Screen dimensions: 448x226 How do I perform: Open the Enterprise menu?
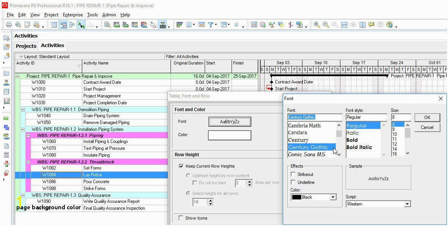pos(73,15)
